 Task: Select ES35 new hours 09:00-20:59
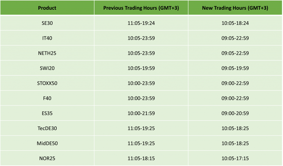click(235, 113)
